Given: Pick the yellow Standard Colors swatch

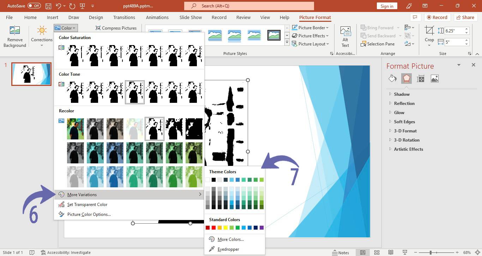Looking at the screenshot, I should (225, 228).
